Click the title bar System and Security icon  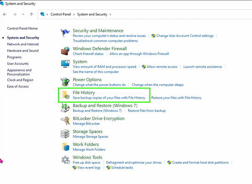[x=2, y=3]
